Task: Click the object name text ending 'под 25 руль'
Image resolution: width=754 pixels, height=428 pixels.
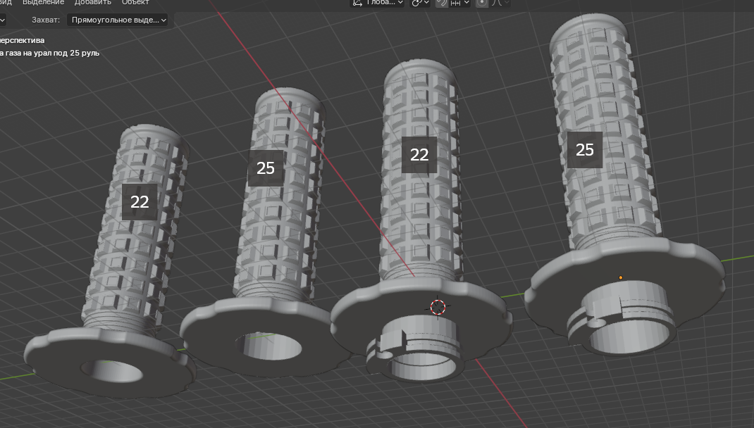Action: click(x=49, y=53)
